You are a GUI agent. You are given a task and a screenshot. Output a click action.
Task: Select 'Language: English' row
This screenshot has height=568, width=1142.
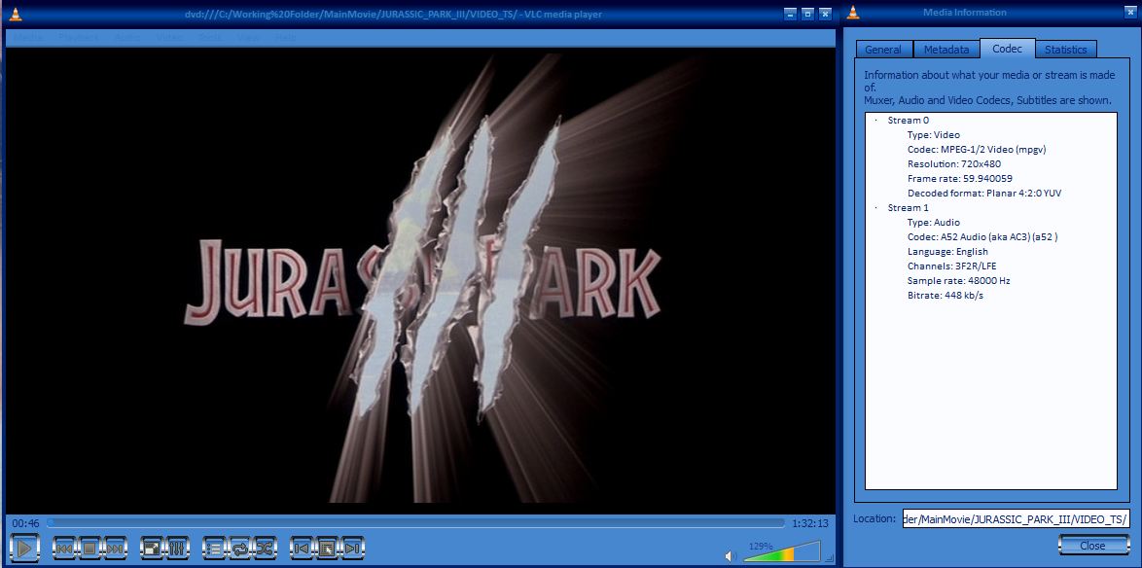click(x=947, y=251)
